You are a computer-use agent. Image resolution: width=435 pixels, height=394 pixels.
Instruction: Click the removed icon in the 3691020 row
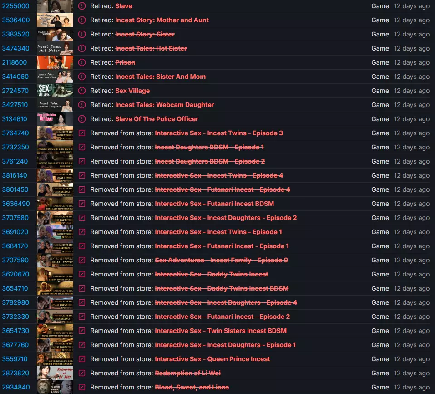click(x=82, y=232)
